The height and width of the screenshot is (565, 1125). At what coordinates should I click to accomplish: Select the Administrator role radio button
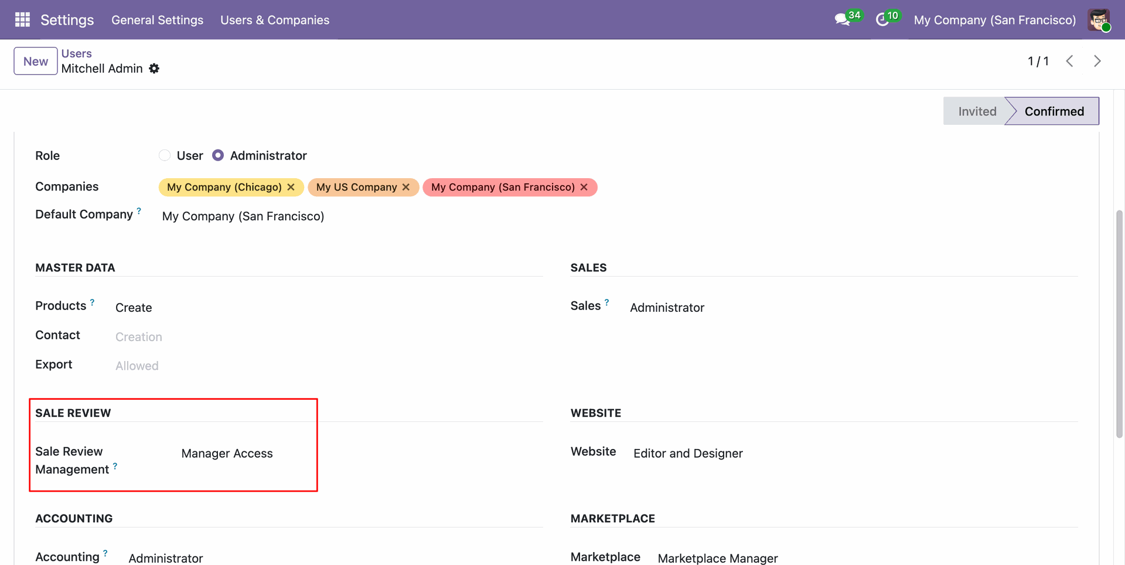(218, 155)
